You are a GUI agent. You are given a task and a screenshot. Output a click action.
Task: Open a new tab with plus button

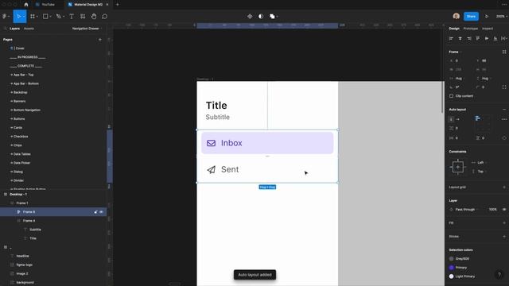click(118, 5)
